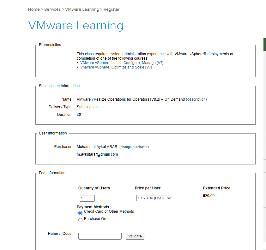
Task: Click the purchaser email m.aykutarar@gmail.com
Action: pos(97,154)
